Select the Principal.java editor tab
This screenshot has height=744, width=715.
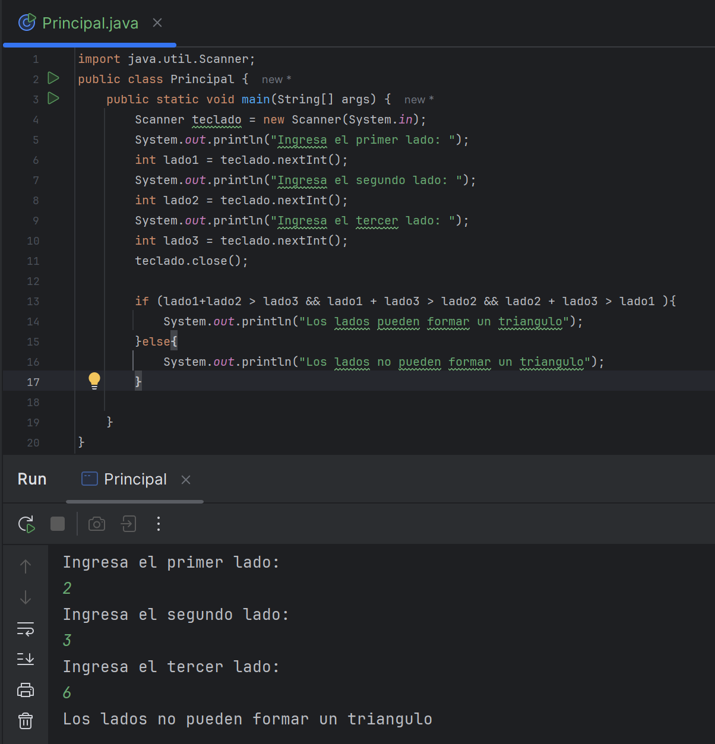point(90,23)
